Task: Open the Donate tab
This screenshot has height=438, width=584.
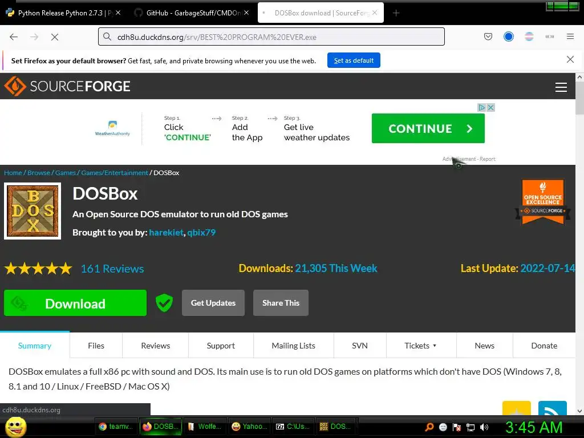Action: 544,346
